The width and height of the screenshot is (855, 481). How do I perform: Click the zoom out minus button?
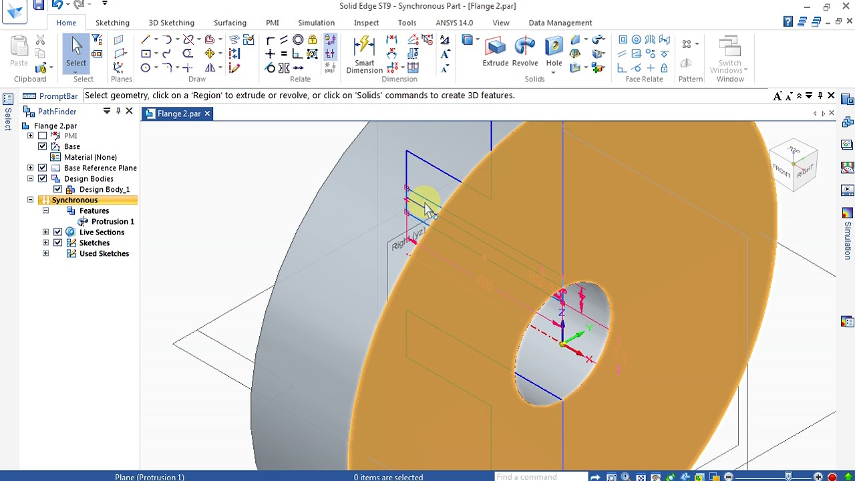coord(729,476)
